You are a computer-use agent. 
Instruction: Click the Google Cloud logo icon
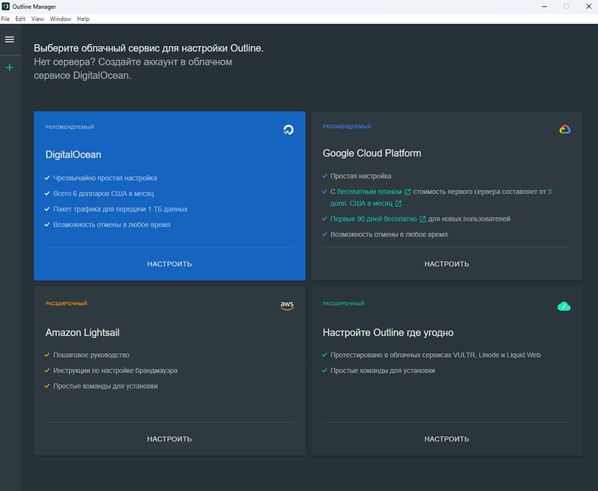pyautogui.click(x=565, y=130)
